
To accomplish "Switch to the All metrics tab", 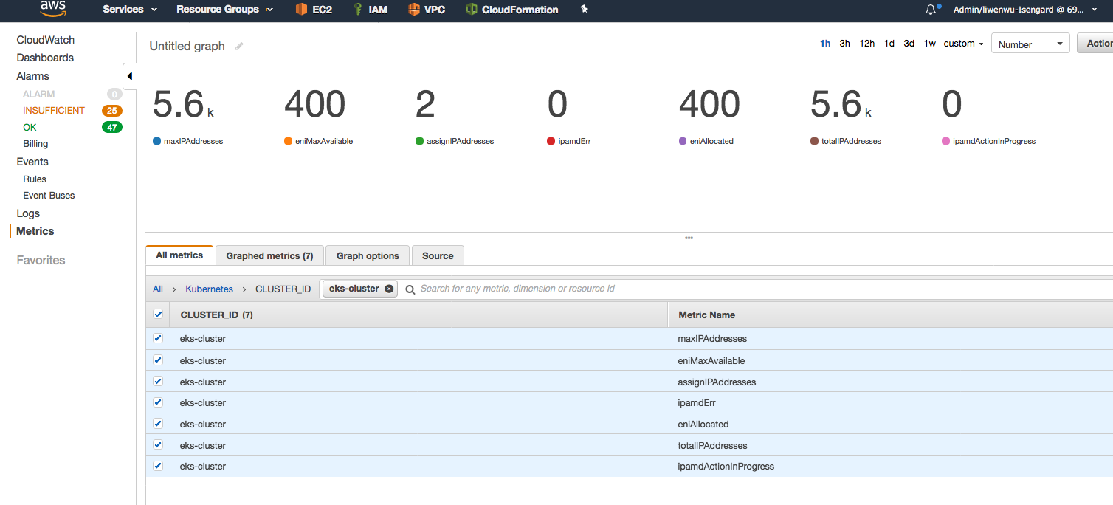I will tap(179, 255).
